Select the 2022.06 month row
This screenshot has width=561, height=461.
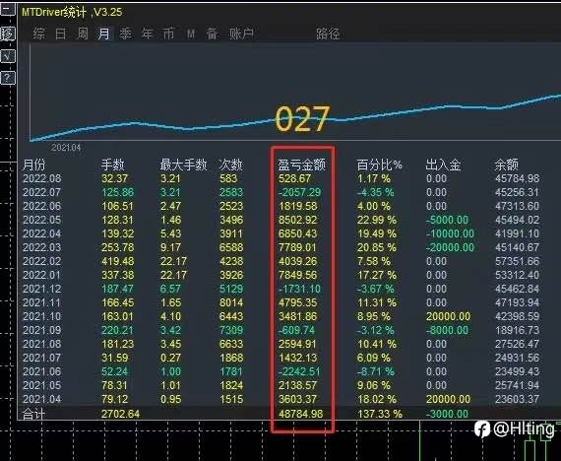point(281,206)
